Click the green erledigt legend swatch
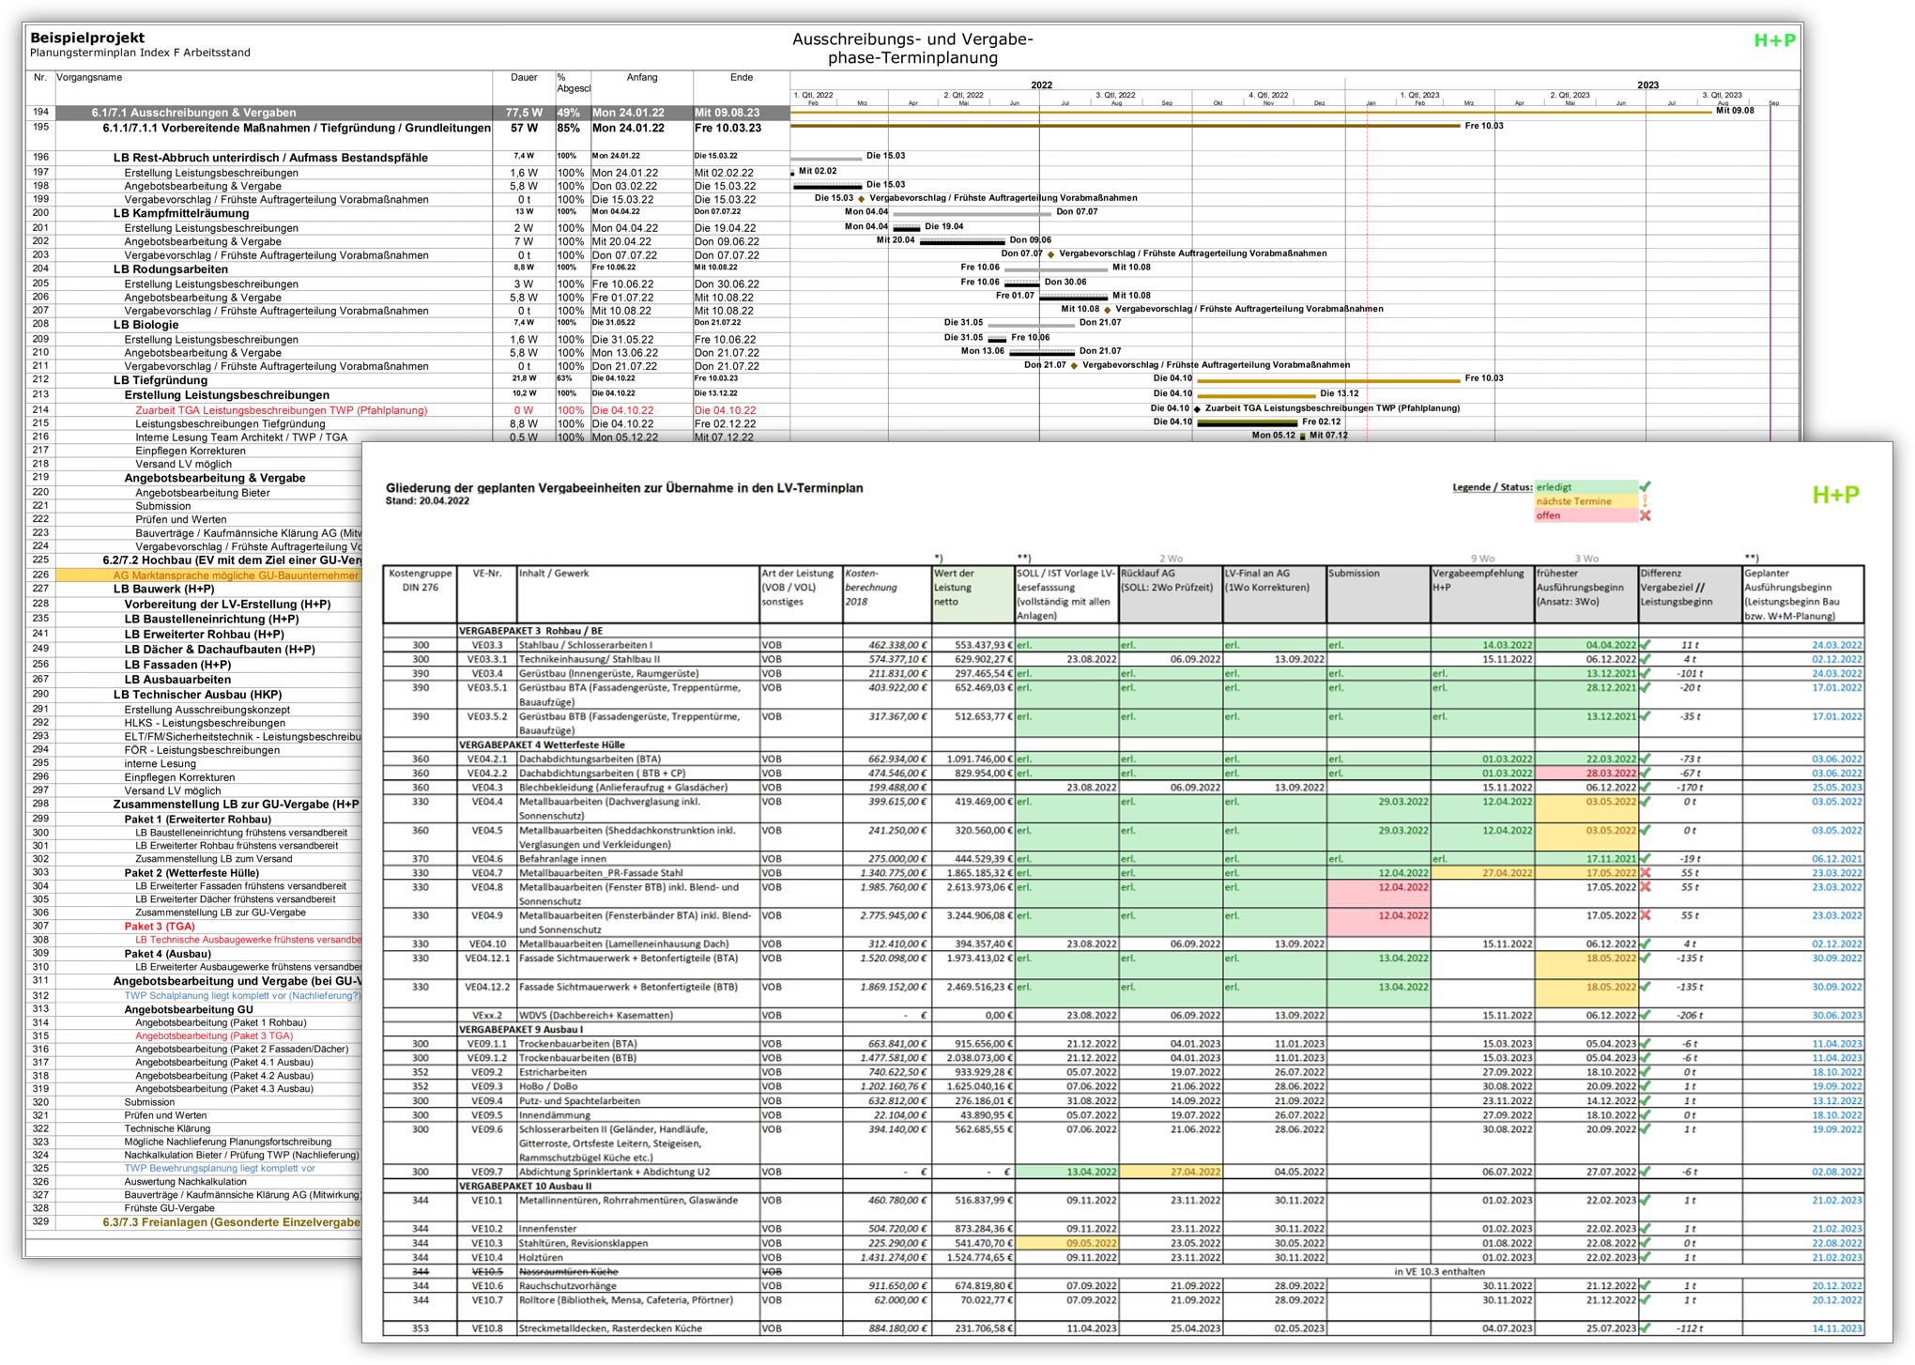This screenshot has width=1915, height=1365. (1586, 487)
